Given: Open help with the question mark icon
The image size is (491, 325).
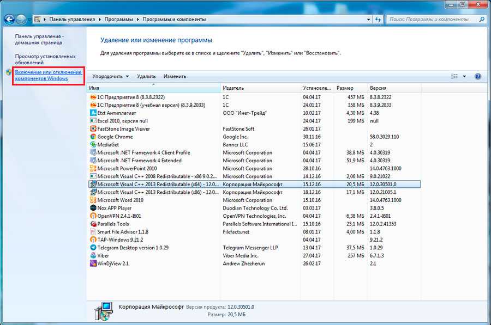Looking at the screenshot, I should (478, 77).
